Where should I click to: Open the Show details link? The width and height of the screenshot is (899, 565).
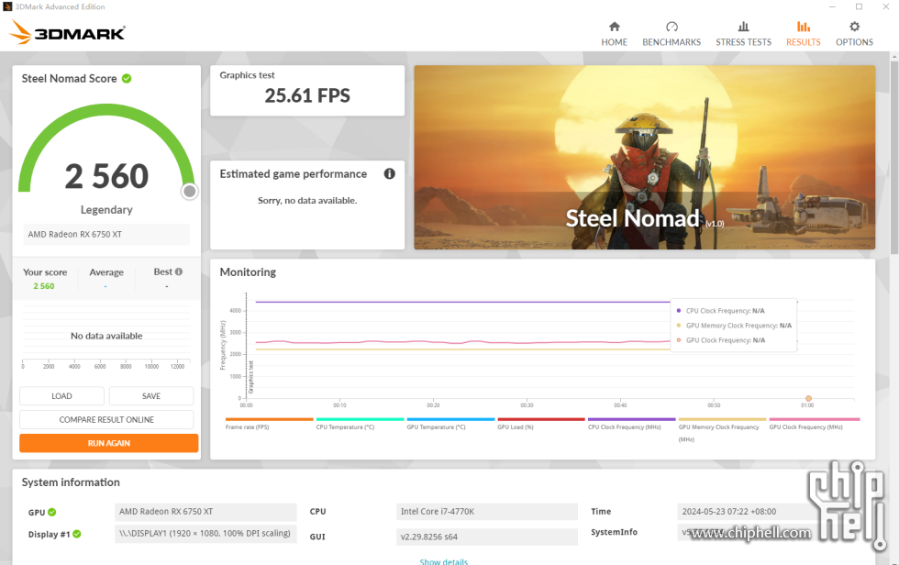(444, 561)
